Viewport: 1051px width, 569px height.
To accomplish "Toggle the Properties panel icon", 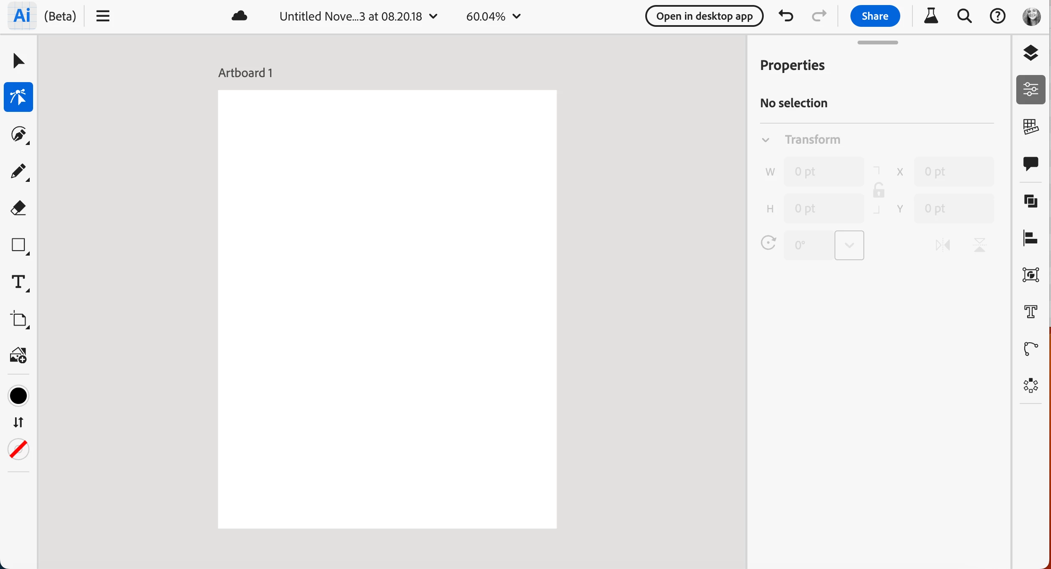I will 1030,89.
